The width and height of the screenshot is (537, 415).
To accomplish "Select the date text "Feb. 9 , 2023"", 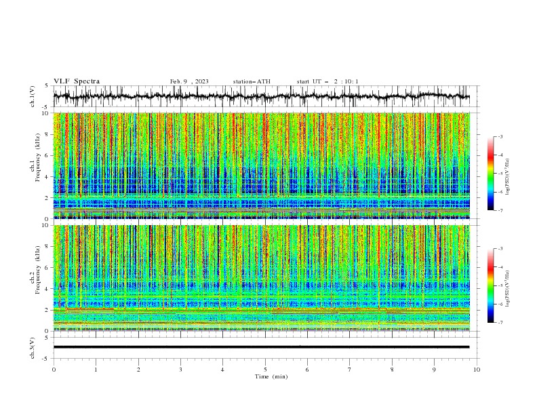I will pos(189,81).
